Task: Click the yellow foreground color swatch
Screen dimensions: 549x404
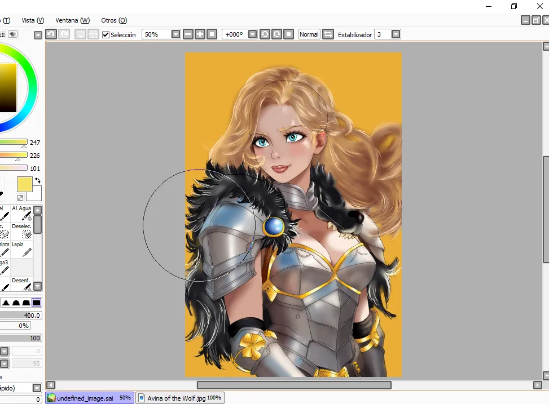Action: coord(24,184)
